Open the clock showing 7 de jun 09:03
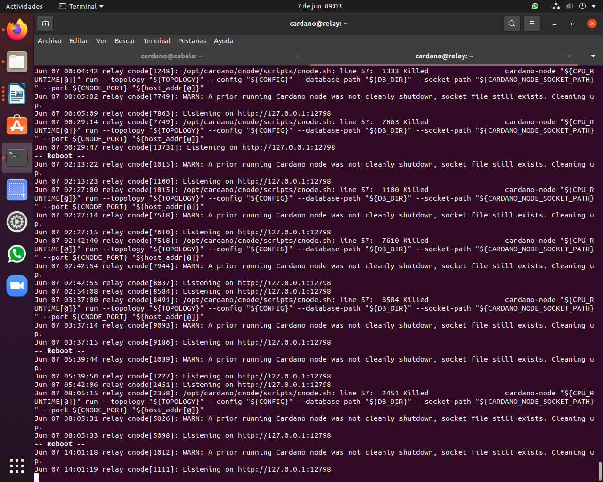The height and width of the screenshot is (482, 603). [x=319, y=6]
